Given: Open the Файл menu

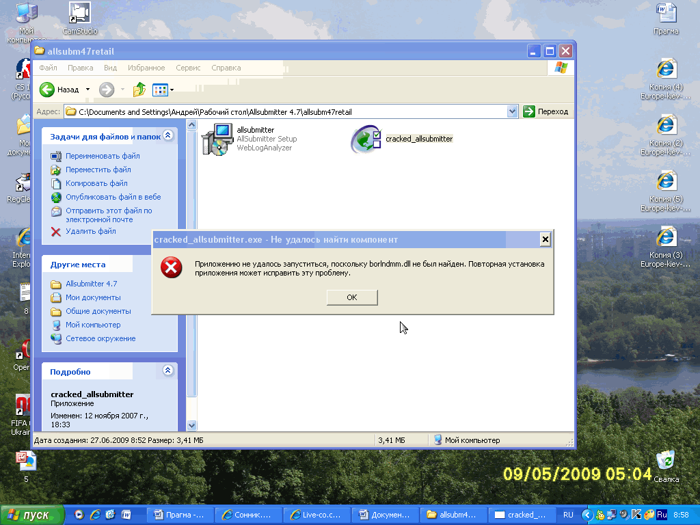Looking at the screenshot, I should (x=48, y=68).
